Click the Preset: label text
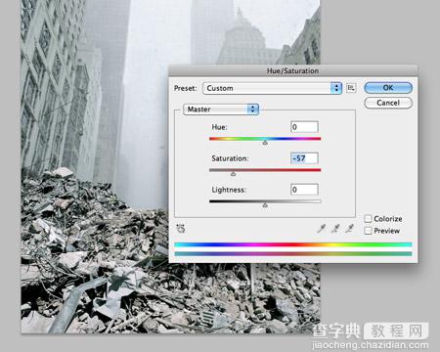The width and height of the screenshot is (440, 352). [x=186, y=88]
